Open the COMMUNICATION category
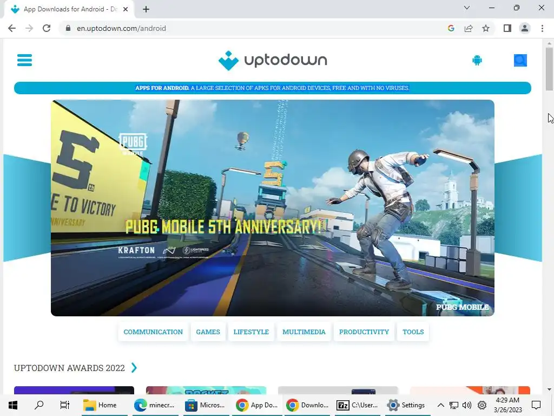Screen dimensions: 554x416 (x=153, y=332)
